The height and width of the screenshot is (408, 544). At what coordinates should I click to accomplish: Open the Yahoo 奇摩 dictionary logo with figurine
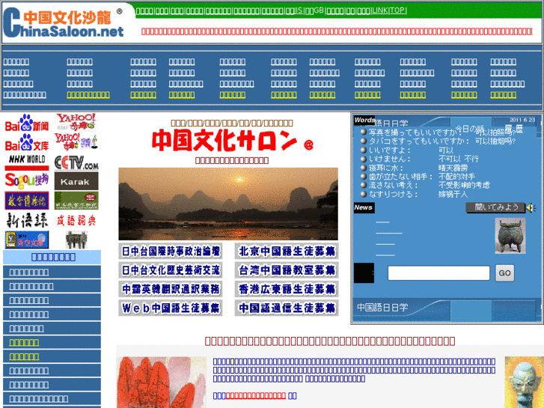76,141
